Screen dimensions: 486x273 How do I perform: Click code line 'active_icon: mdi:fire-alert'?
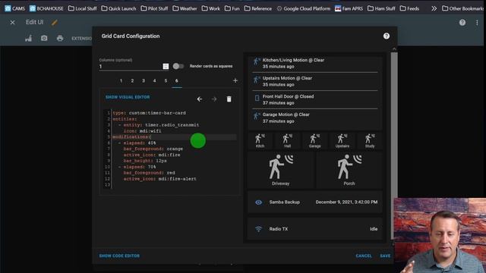click(160, 179)
